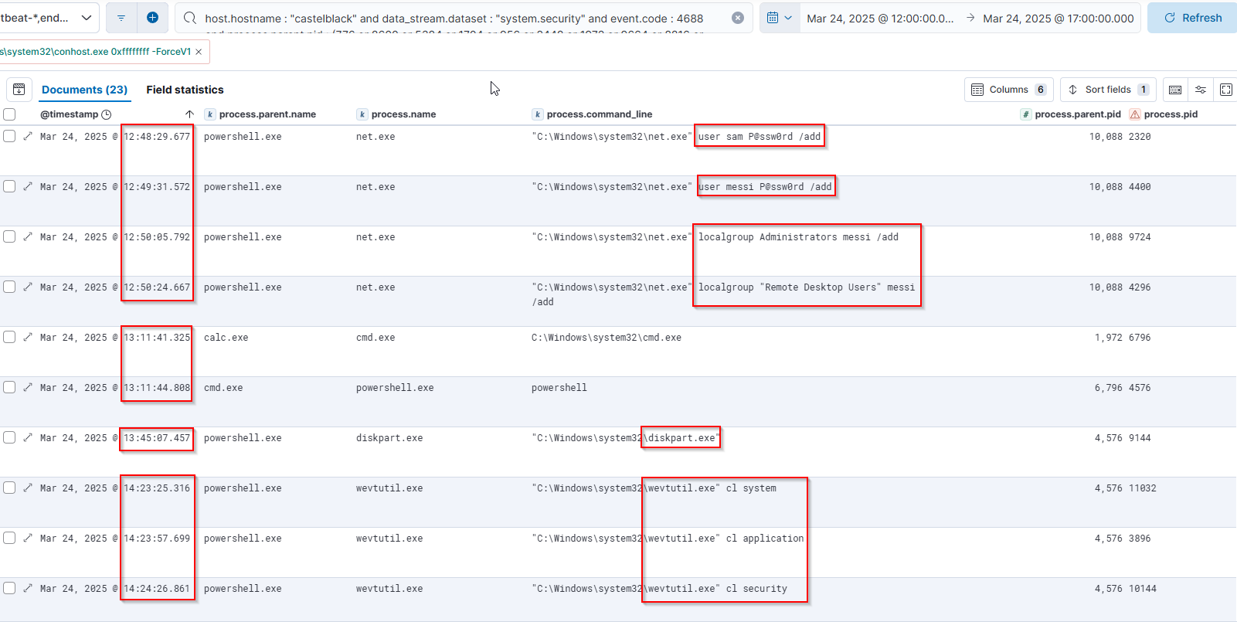
Task: Open the calendar quick date menu
Action: (x=780, y=18)
